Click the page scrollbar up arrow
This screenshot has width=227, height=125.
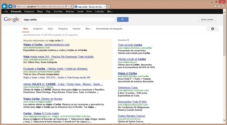click(224, 13)
